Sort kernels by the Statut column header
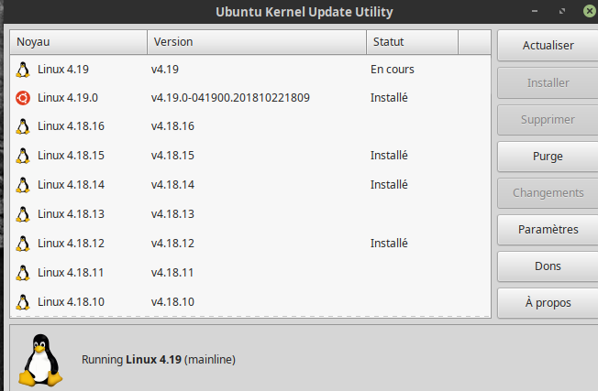The image size is (598, 391). pos(411,42)
